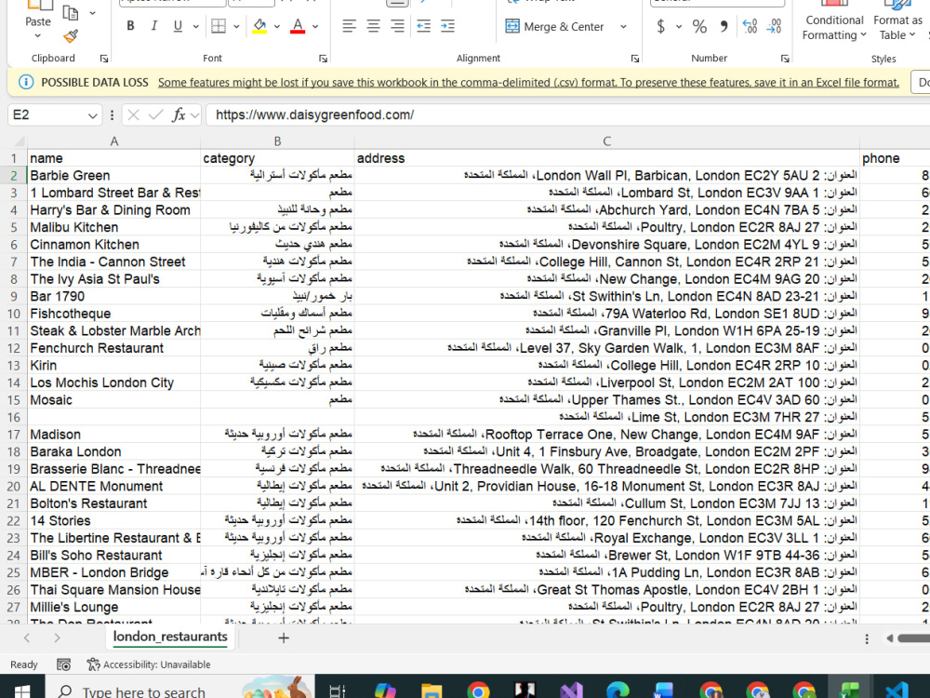The width and height of the screenshot is (930, 698).
Task: Click the formula bar Enter checkmark
Action: click(x=156, y=114)
